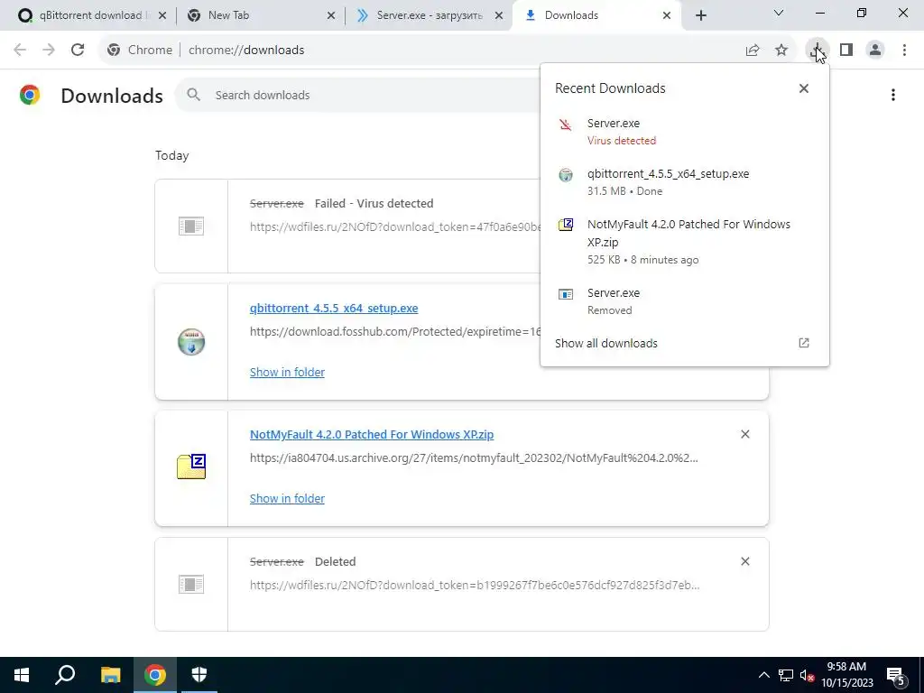Click the Chrome taskbar icon

(x=155, y=675)
